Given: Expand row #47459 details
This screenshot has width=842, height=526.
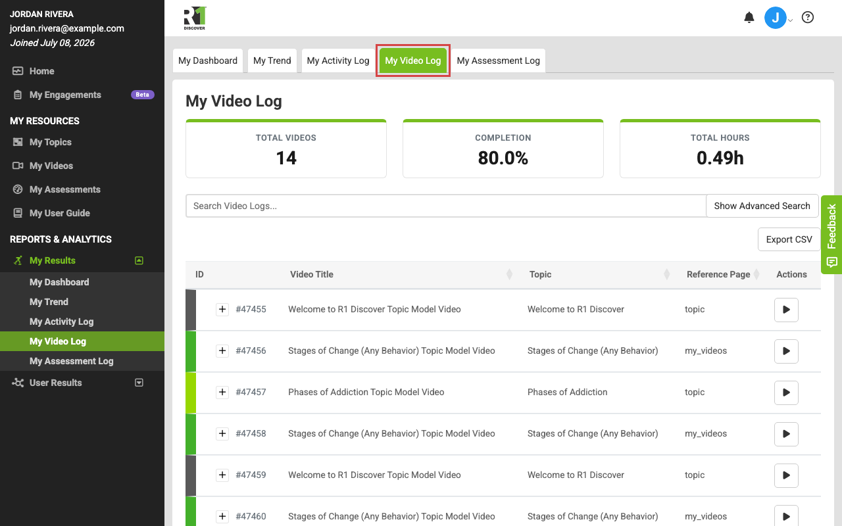Looking at the screenshot, I should point(222,475).
